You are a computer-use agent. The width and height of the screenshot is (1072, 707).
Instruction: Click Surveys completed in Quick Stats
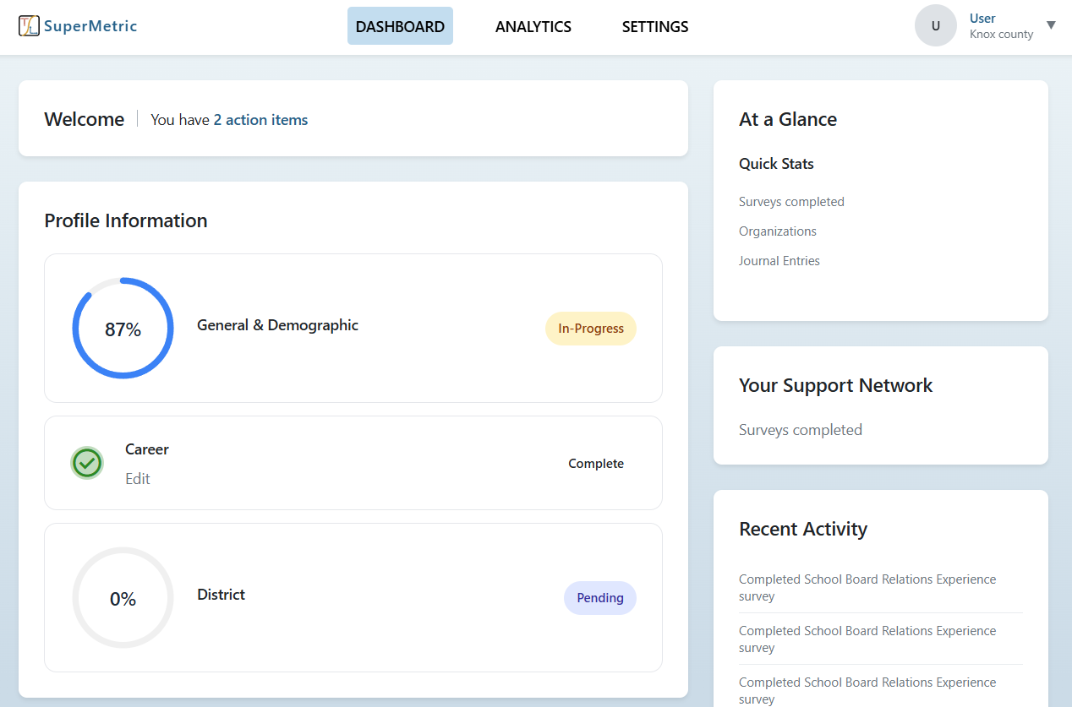click(x=791, y=202)
